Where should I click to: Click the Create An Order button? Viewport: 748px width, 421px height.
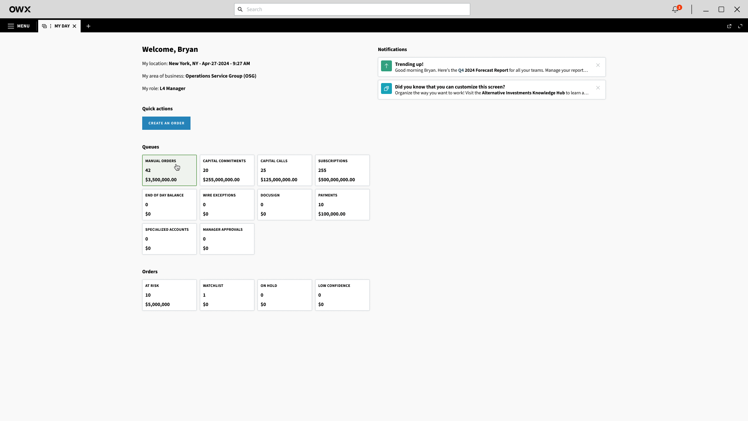166,123
